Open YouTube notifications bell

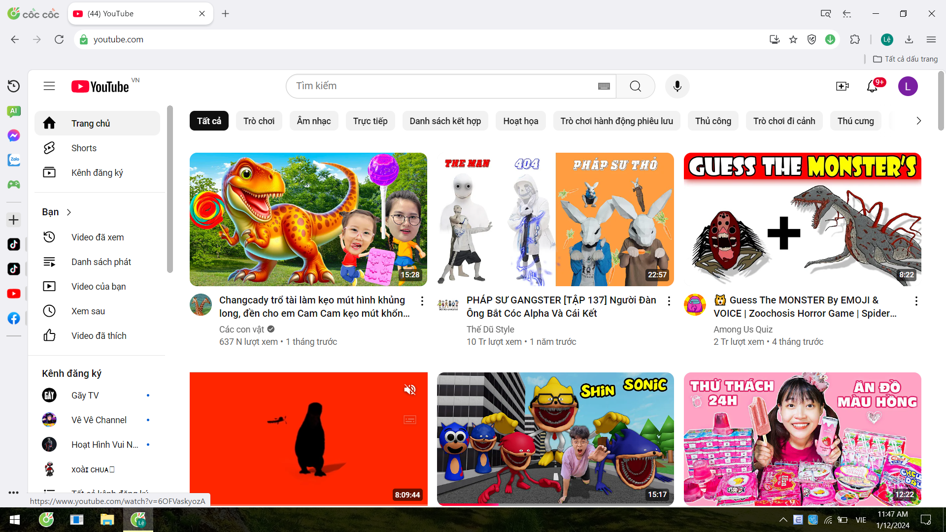click(872, 86)
